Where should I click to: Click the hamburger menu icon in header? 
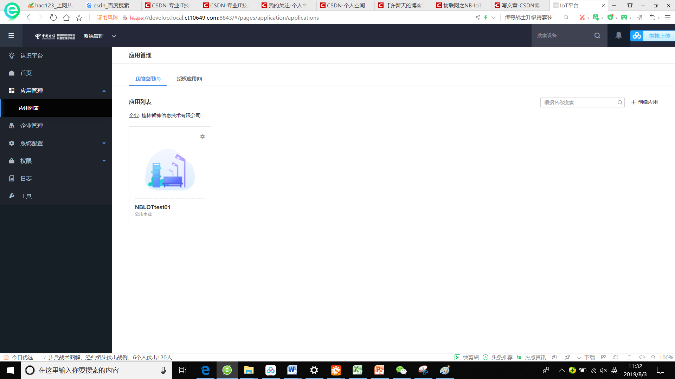[x=11, y=35]
